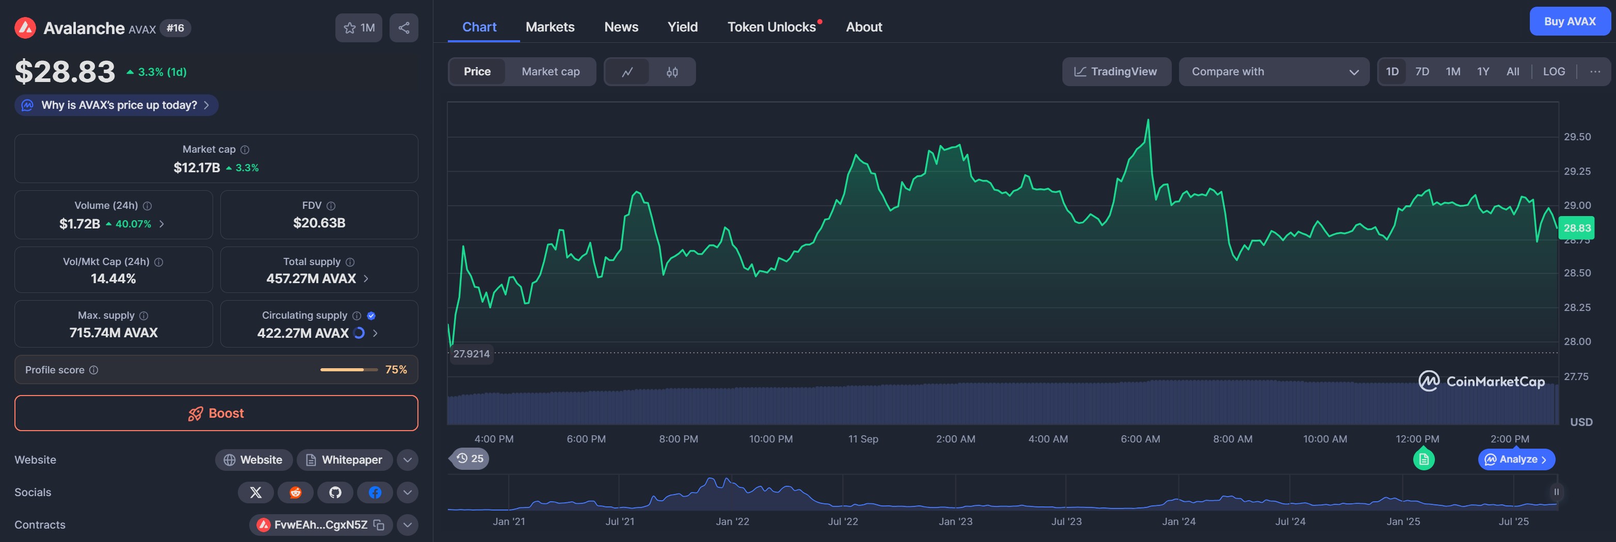This screenshot has height=542, width=1616.
Task: Click the range slider pause handle
Action: (x=1556, y=492)
